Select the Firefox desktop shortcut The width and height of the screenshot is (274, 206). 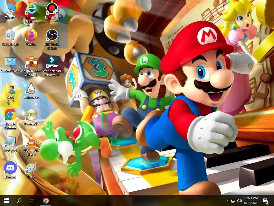tap(31, 37)
